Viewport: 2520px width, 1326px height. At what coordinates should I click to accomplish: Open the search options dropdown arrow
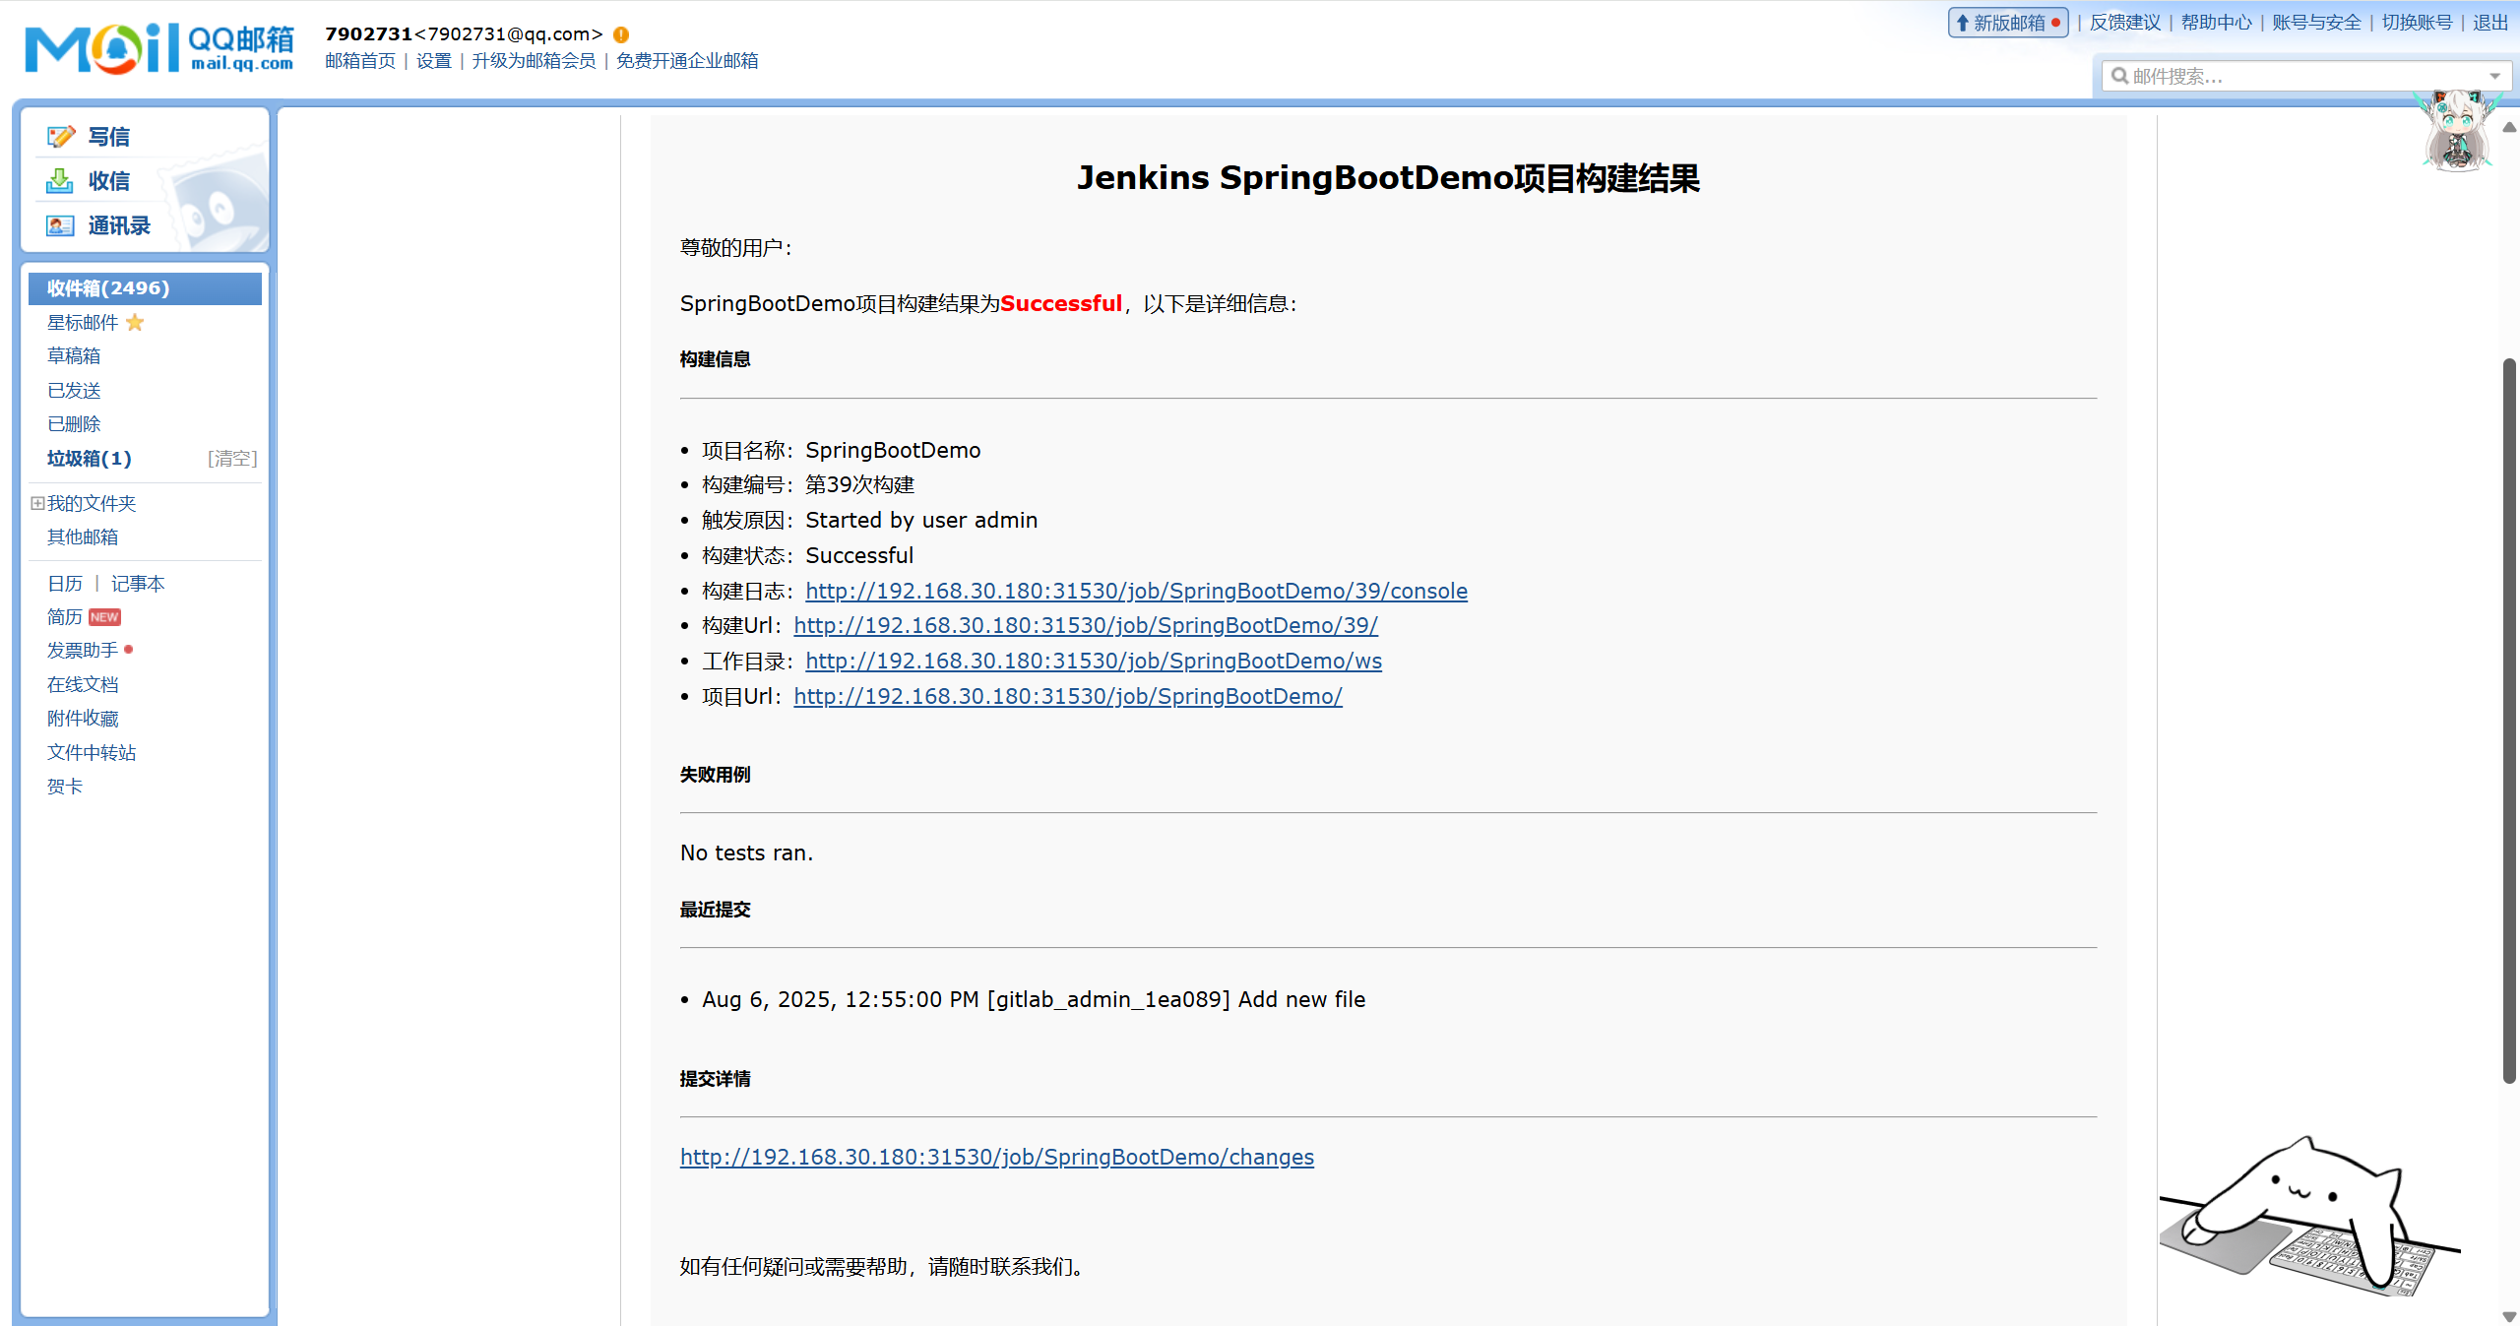[x=2494, y=76]
